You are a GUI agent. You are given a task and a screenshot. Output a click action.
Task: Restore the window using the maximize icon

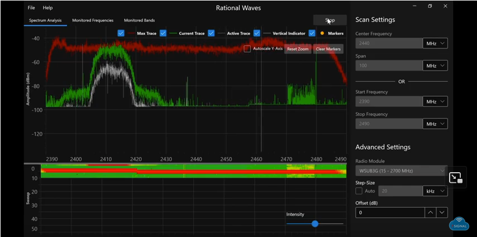[x=430, y=6]
